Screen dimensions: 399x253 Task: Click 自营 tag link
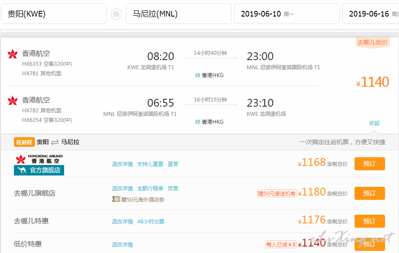click(173, 189)
